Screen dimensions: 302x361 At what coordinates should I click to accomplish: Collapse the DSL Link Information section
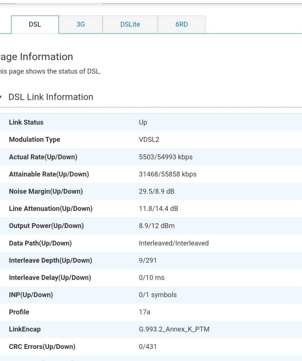click(x=2, y=97)
